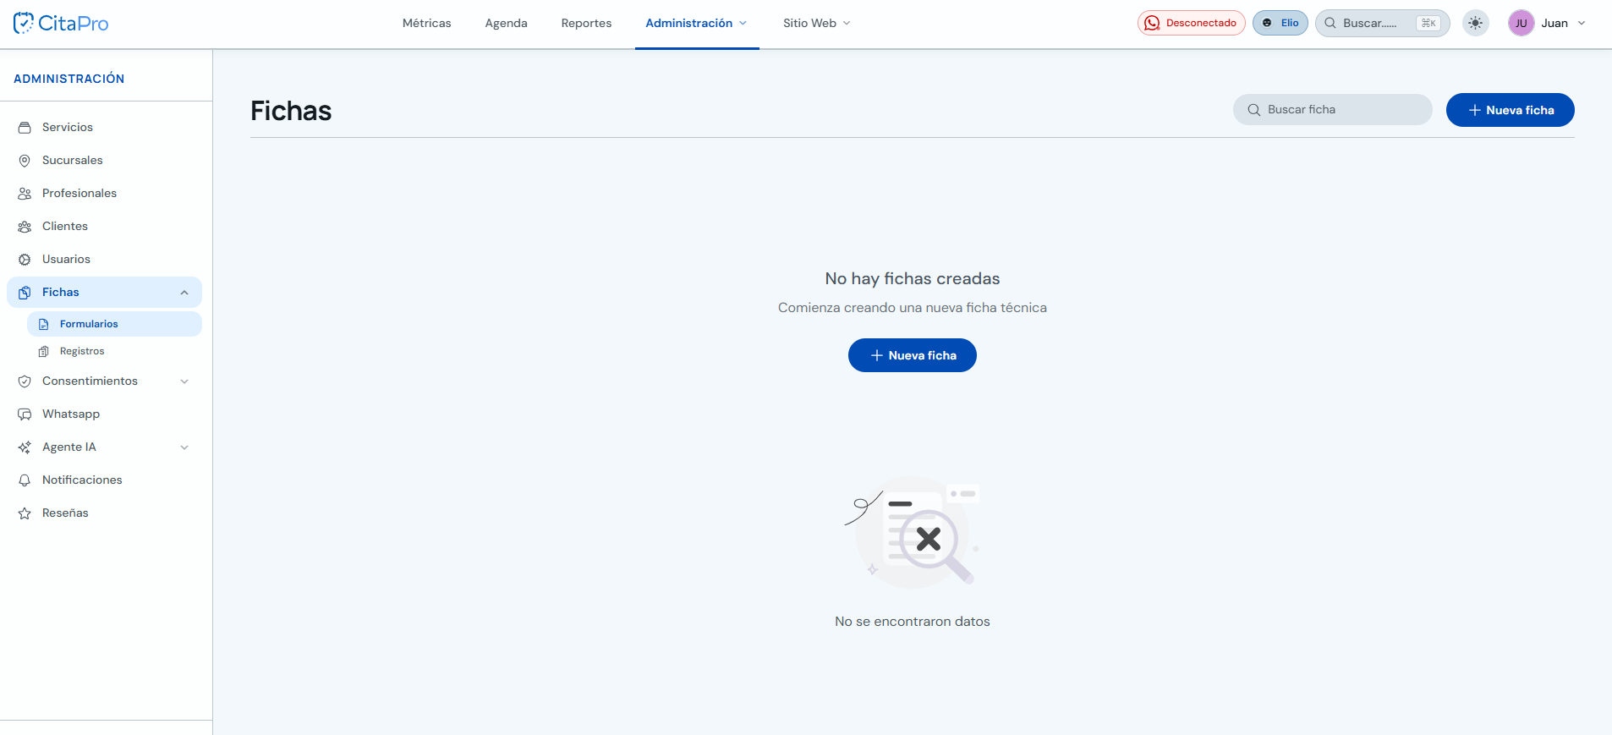The width and height of the screenshot is (1612, 735).
Task: Click the Registros clipboard icon
Action: pyautogui.click(x=44, y=352)
